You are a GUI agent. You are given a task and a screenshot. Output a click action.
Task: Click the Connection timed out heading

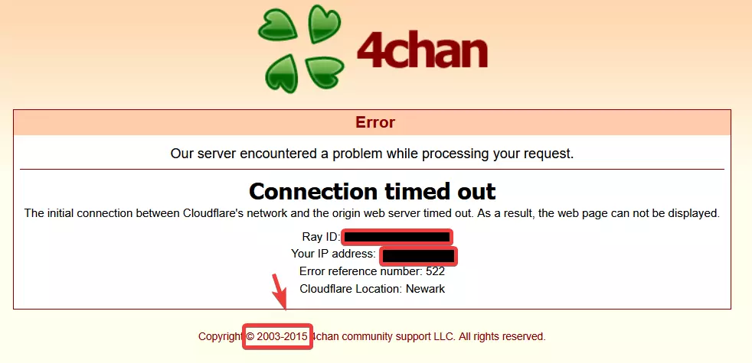[372, 192]
